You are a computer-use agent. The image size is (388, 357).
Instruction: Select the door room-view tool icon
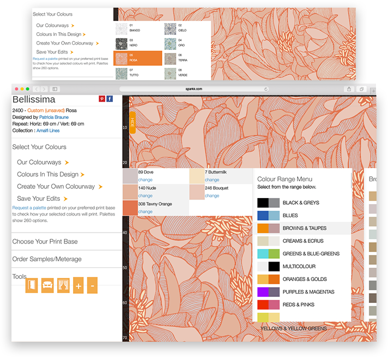[32, 285]
